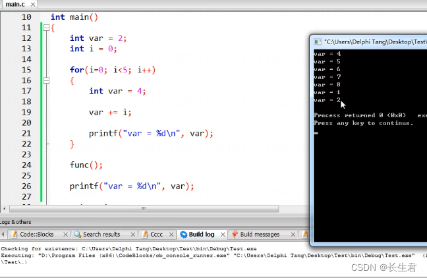Click 'var = 4' in the console output

coord(327,54)
